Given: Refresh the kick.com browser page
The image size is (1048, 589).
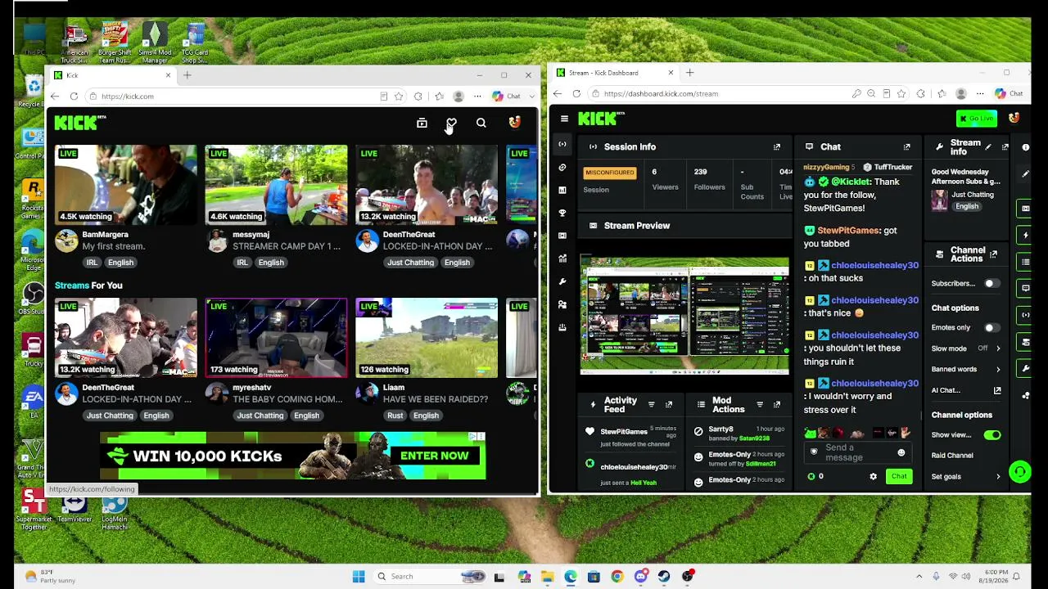Looking at the screenshot, I should (x=74, y=97).
